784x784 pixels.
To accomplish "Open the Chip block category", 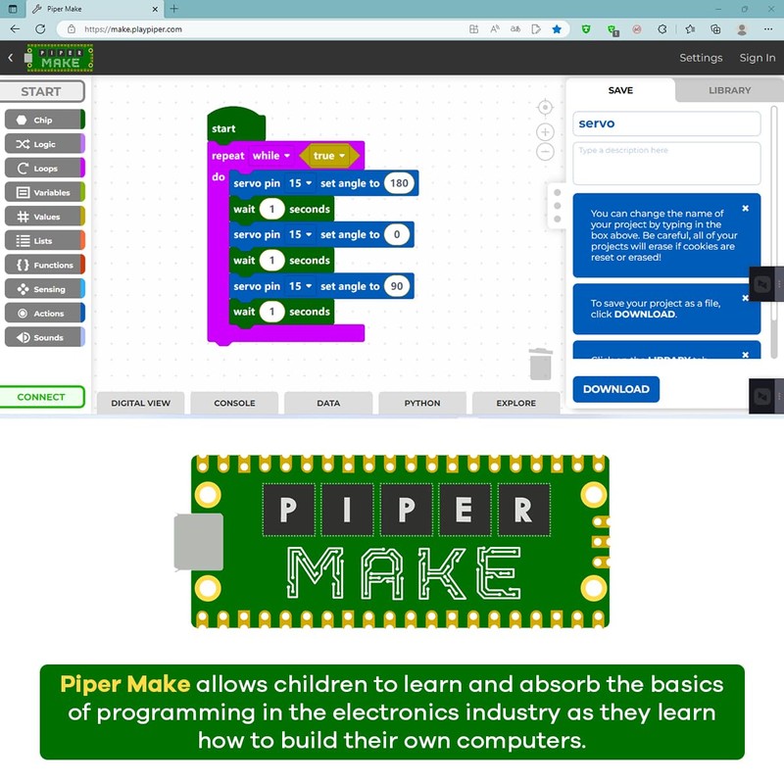I will pos(43,120).
